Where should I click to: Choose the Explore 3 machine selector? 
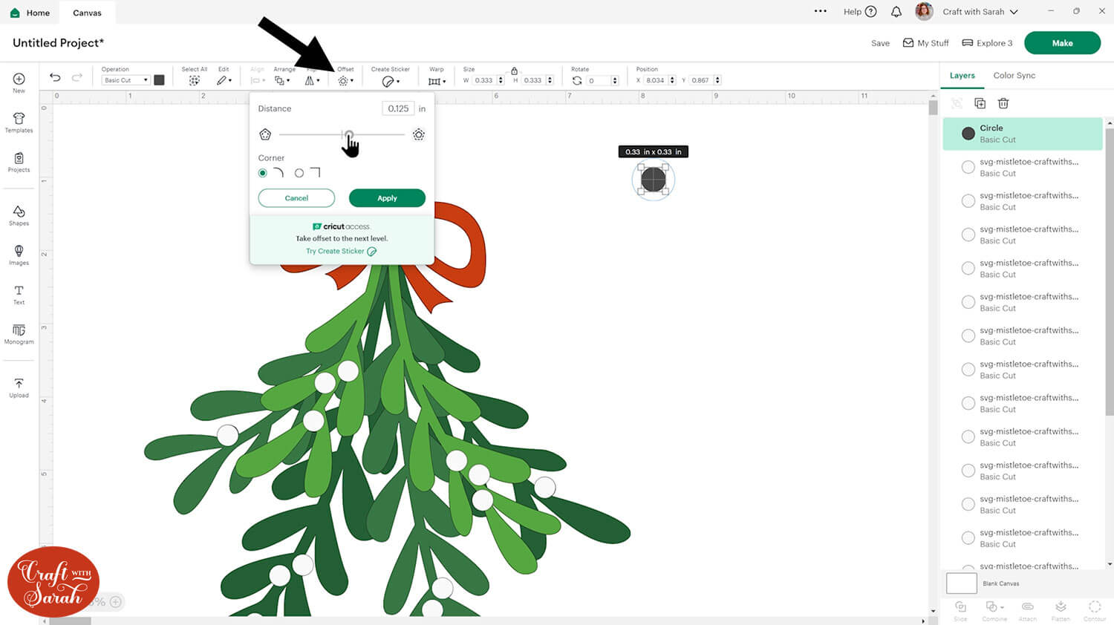pyautogui.click(x=987, y=43)
